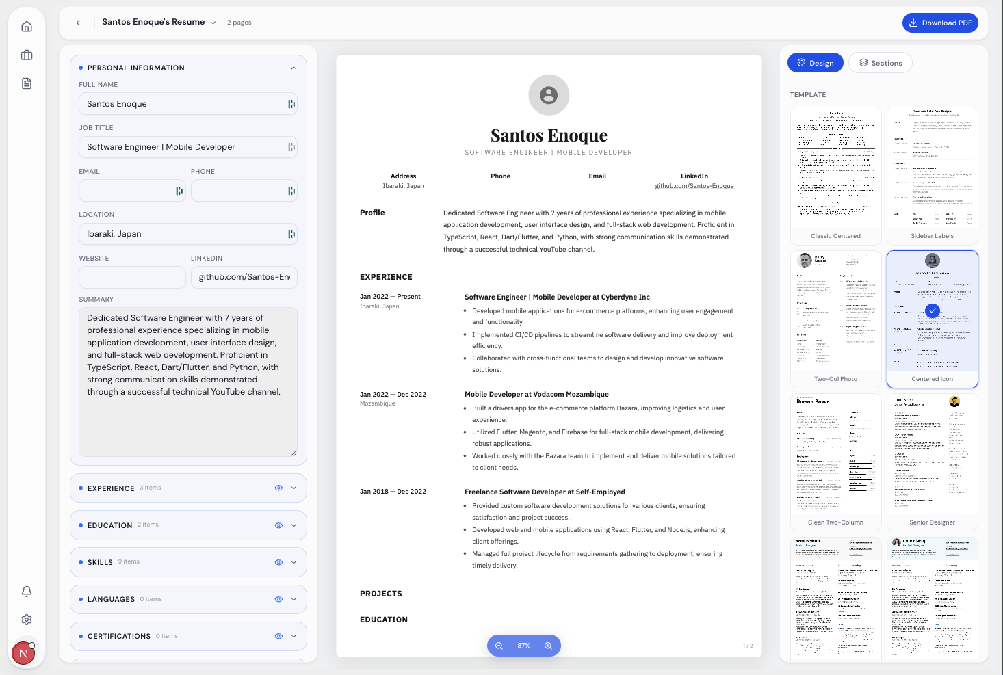Screen dimensions: 1003x675
Task: Toggle visibility of the Languages section
Action: 278,599
